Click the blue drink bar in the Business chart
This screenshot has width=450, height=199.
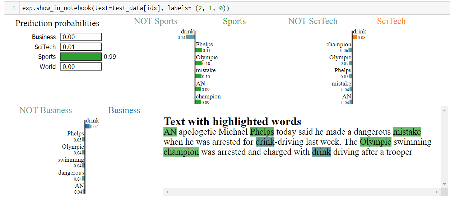click(88, 126)
